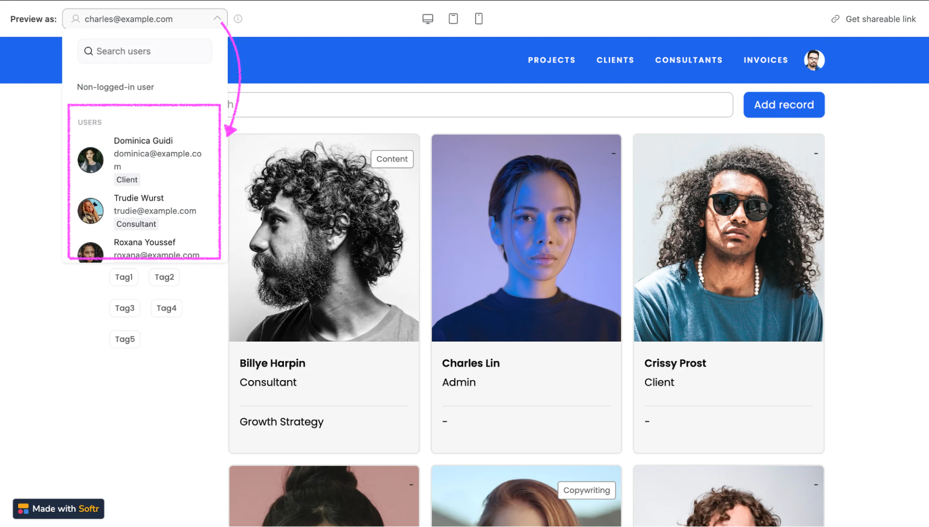Image resolution: width=929 pixels, height=527 pixels.
Task: Open the INVOICES nav item
Action: pos(765,60)
